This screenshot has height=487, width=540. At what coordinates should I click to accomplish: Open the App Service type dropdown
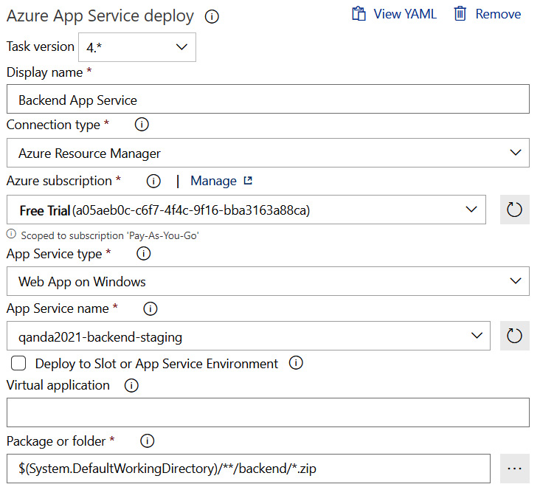268,281
